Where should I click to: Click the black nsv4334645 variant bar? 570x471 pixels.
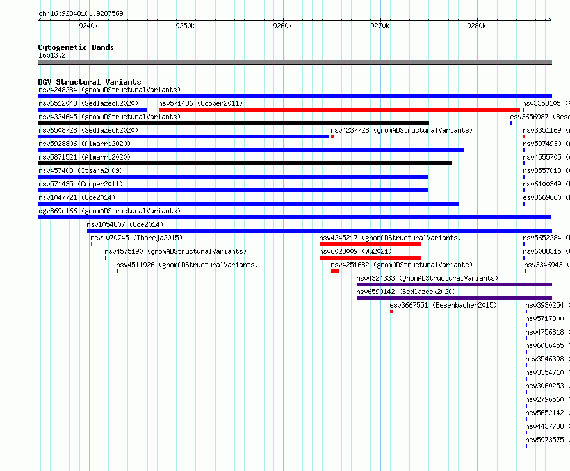pos(233,123)
